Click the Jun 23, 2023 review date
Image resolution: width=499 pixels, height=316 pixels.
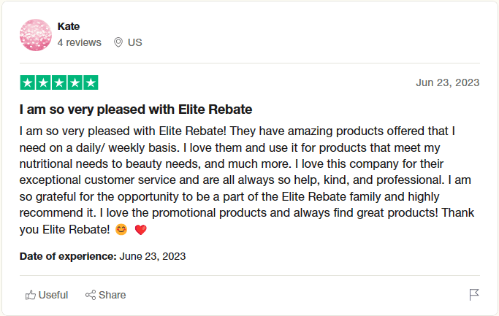pyautogui.click(x=447, y=82)
